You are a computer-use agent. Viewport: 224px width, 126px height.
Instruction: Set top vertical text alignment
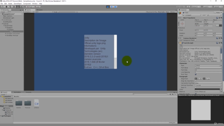click(x=204, y=79)
